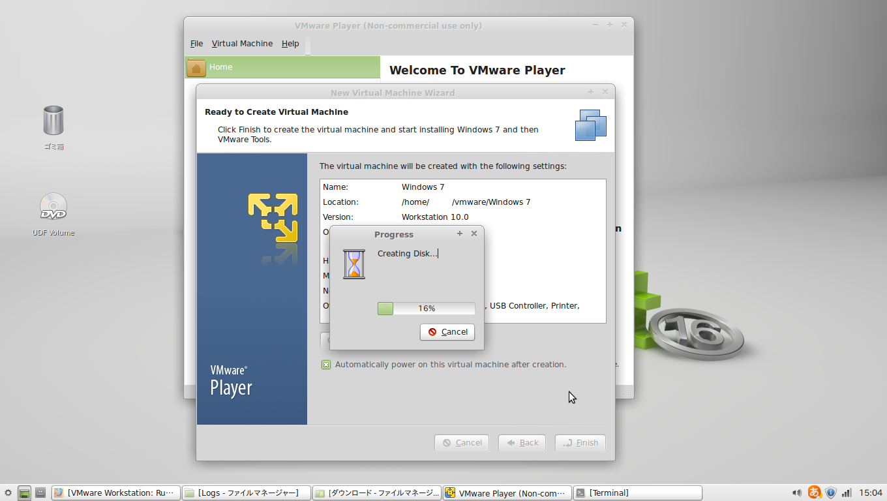Maximize the New Virtual Machine Wizard window
The height and width of the screenshot is (501, 887).
[x=591, y=92]
